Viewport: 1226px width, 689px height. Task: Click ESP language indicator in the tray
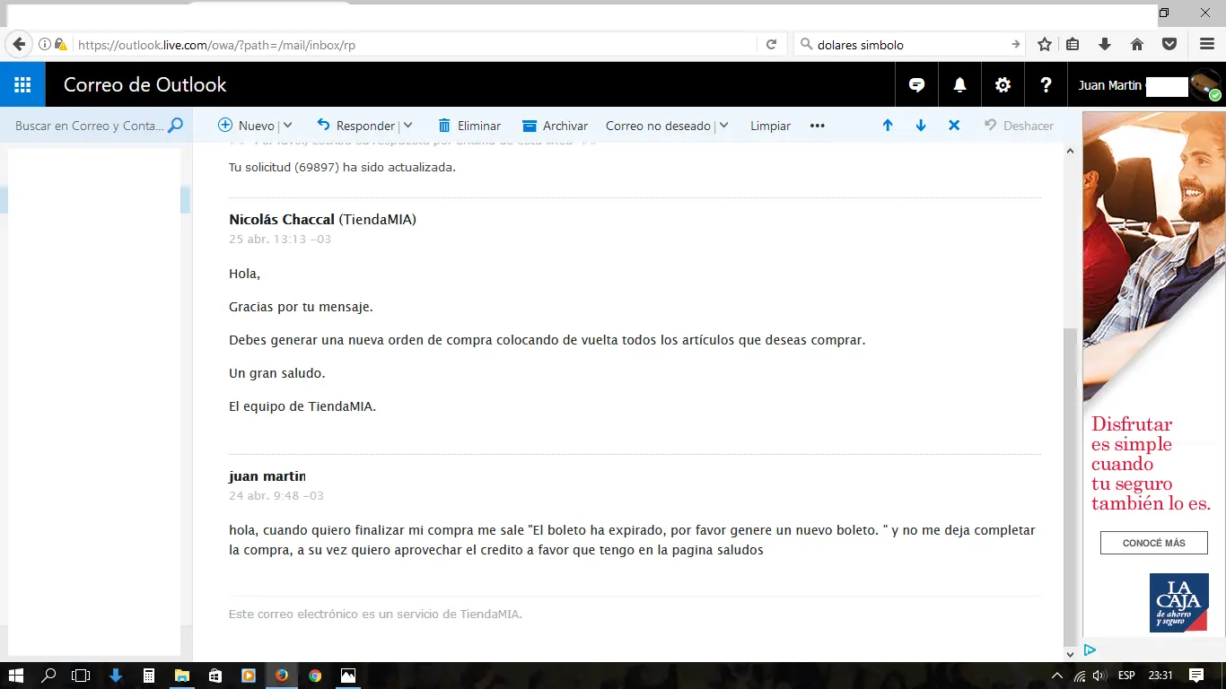click(x=1126, y=676)
